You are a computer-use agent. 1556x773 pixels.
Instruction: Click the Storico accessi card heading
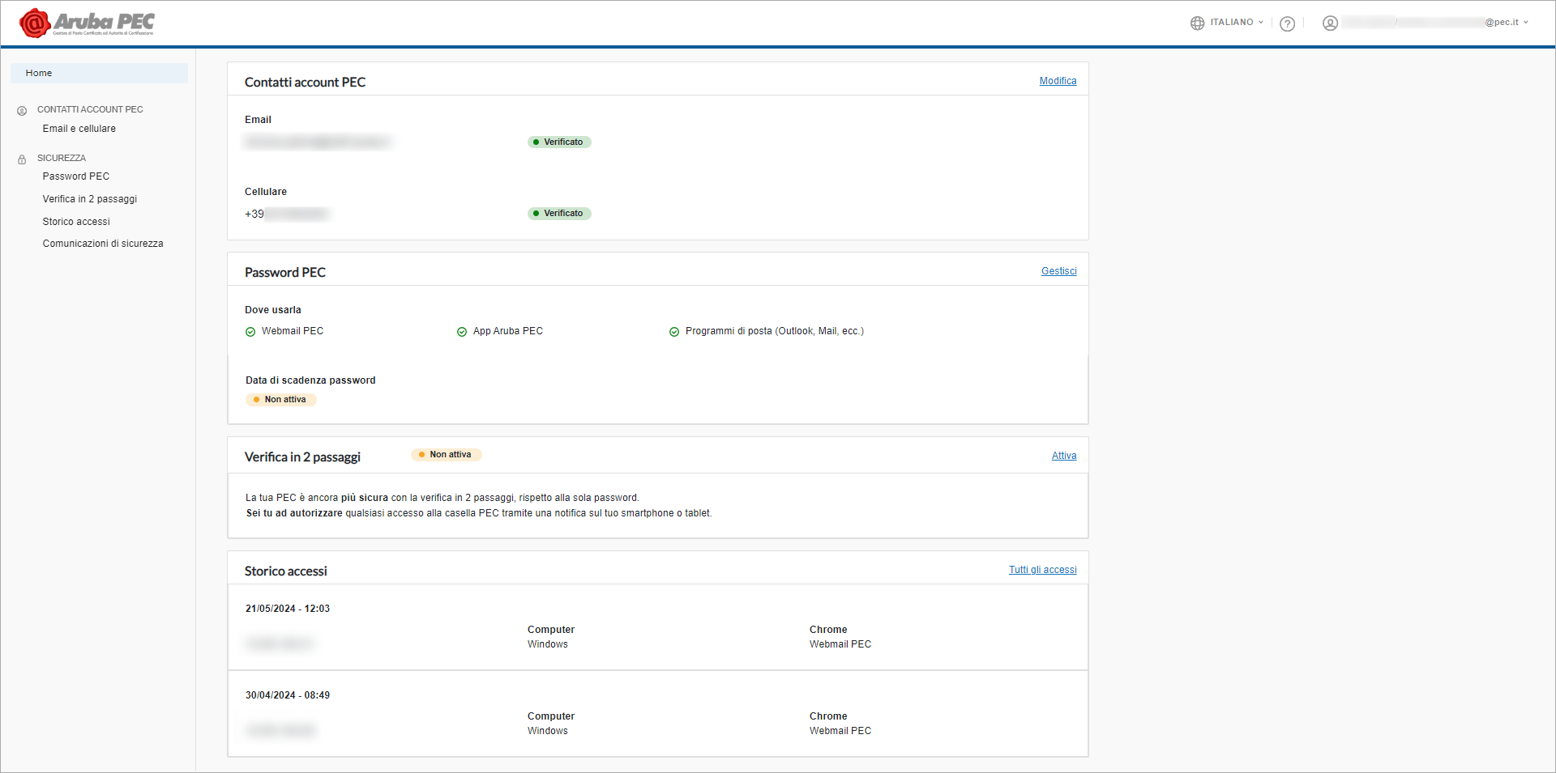(286, 571)
